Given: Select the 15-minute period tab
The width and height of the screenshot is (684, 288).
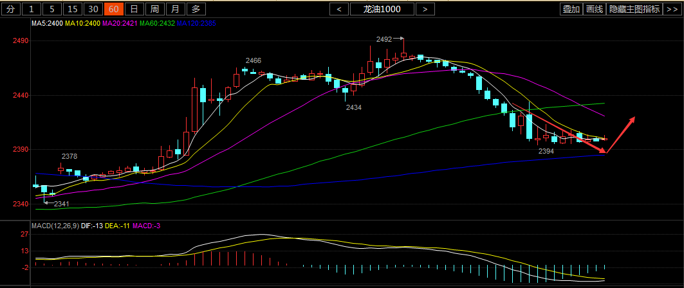Looking at the screenshot, I should [x=73, y=9].
